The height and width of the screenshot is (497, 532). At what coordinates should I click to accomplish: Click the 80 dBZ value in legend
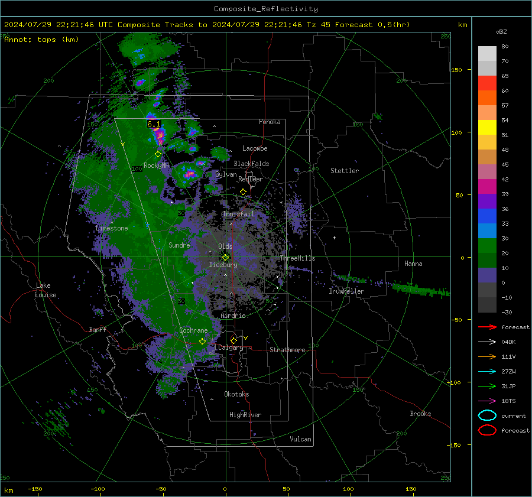(x=505, y=47)
